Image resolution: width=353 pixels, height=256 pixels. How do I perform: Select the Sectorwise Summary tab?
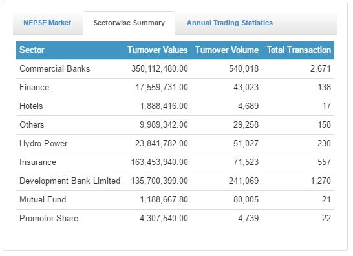[129, 23]
